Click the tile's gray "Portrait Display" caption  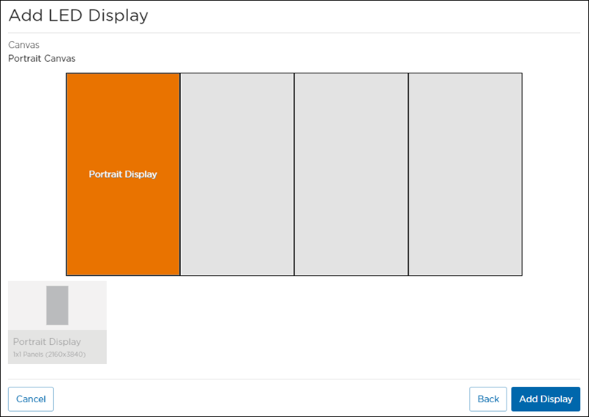point(47,342)
